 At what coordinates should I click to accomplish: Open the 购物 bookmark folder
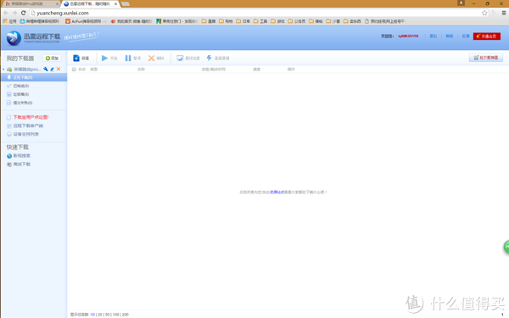coord(226,21)
